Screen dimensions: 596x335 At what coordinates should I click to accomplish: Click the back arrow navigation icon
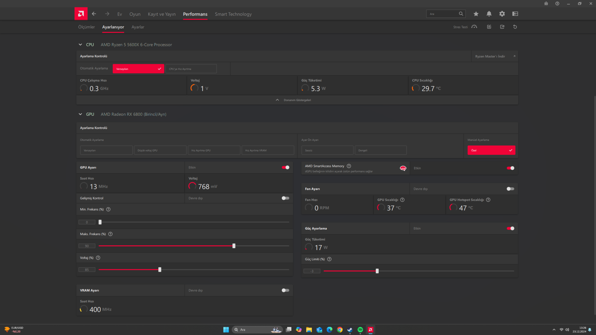(x=94, y=14)
